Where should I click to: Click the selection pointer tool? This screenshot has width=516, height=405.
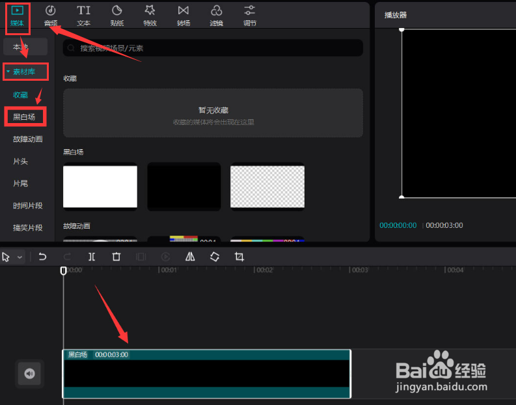tap(6, 257)
